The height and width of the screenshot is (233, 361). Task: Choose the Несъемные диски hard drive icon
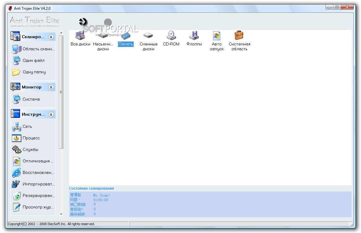coord(102,36)
